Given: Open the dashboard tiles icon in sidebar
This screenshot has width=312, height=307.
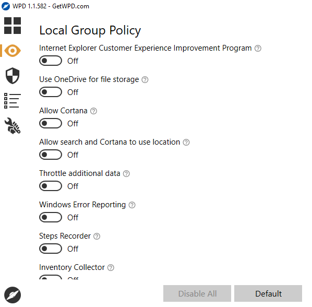Looking at the screenshot, I should pos(13,26).
